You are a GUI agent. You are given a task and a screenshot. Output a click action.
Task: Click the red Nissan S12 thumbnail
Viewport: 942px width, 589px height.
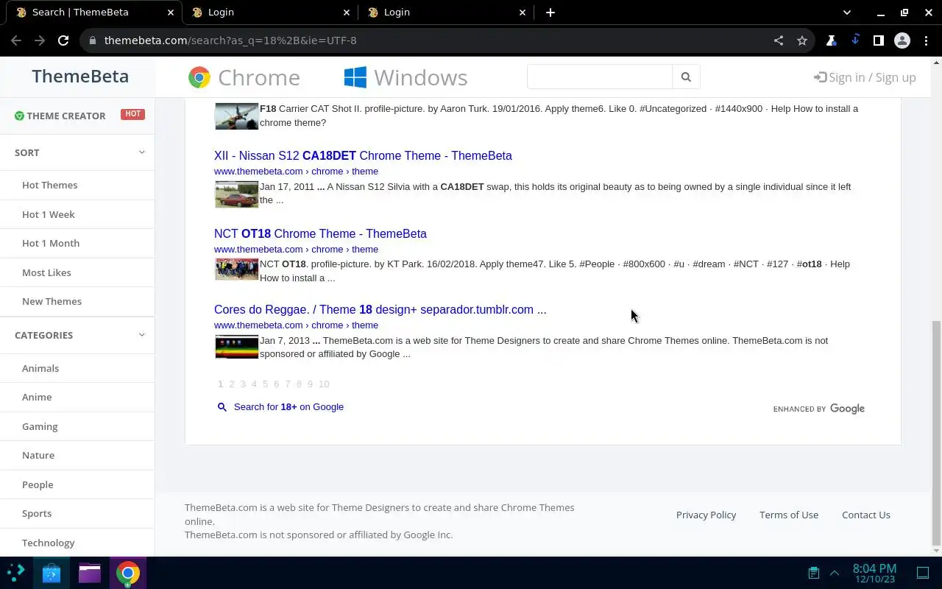point(236,194)
